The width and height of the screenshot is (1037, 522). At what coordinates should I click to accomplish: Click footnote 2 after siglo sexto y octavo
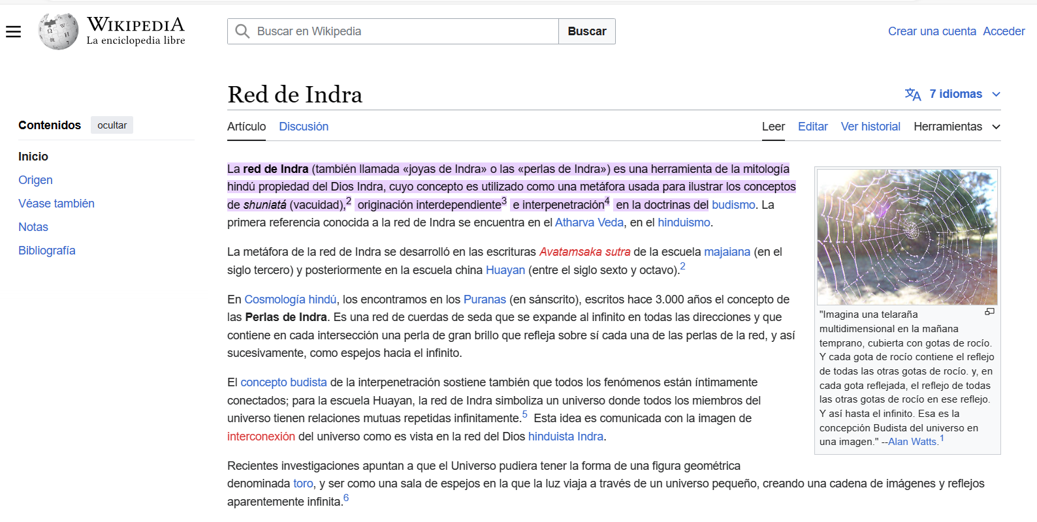coord(682,266)
